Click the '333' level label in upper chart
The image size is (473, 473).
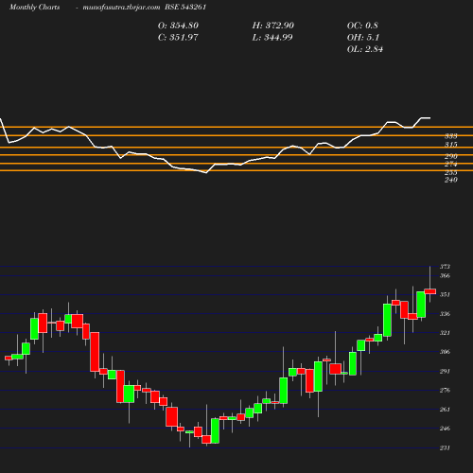[x=451, y=136]
